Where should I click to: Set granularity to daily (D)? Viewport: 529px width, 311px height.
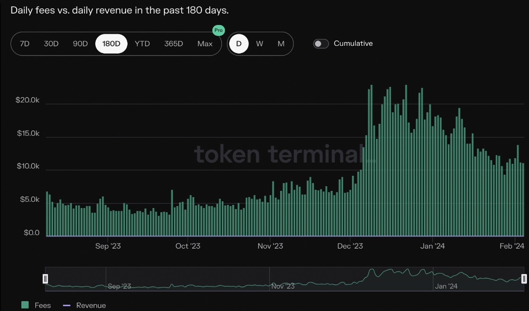[x=239, y=44]
